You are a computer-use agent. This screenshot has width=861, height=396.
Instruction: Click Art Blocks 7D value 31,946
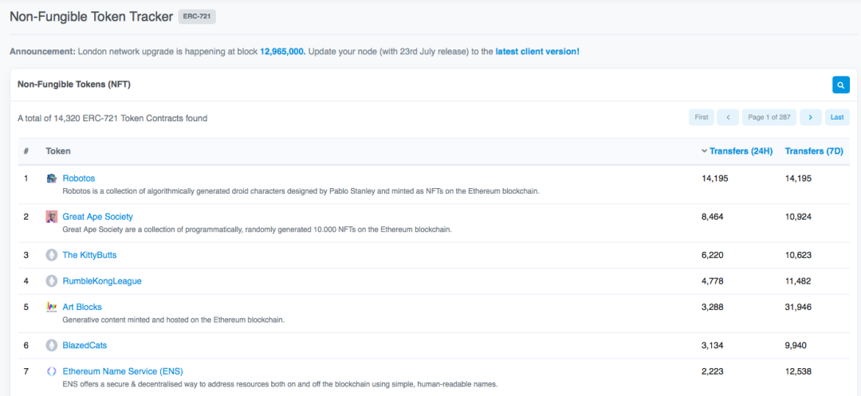798,307
